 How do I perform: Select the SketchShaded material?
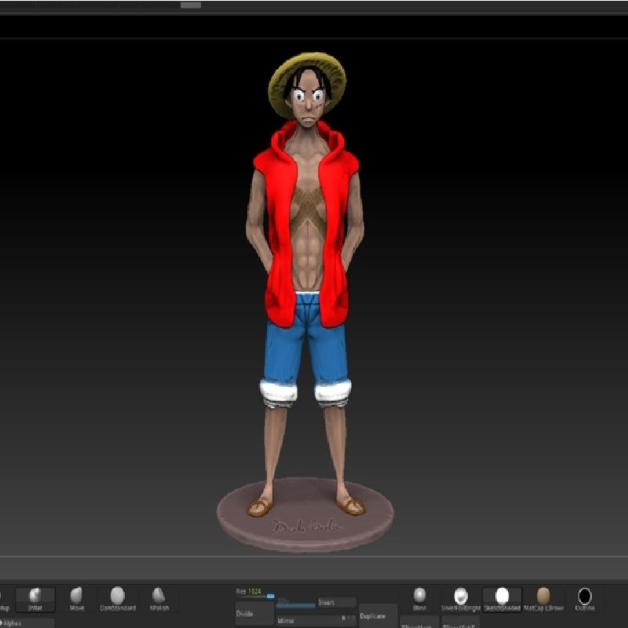pos(502,599)
